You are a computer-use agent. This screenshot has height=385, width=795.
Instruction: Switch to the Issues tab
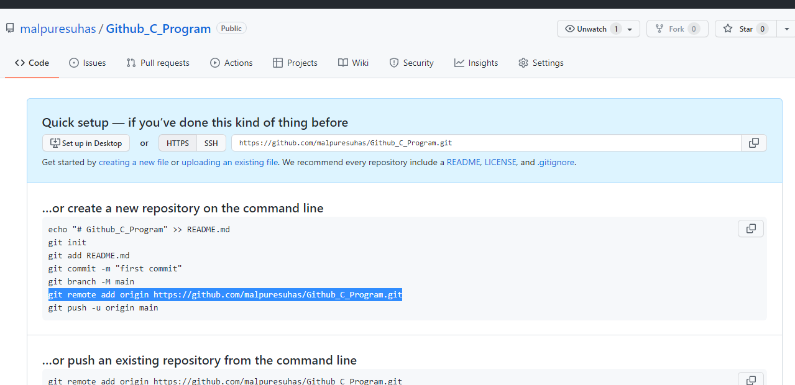pyautogui.click(x=87, y=62)
